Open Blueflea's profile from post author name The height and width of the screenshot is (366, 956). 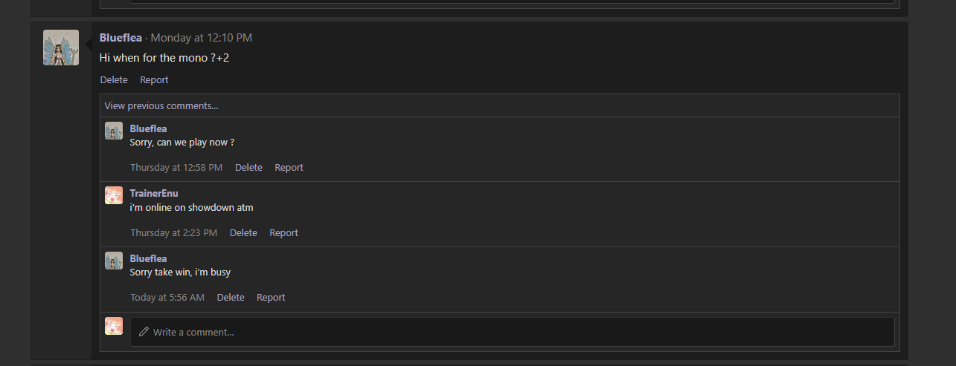pyautogui.click(x=121, y=38)
